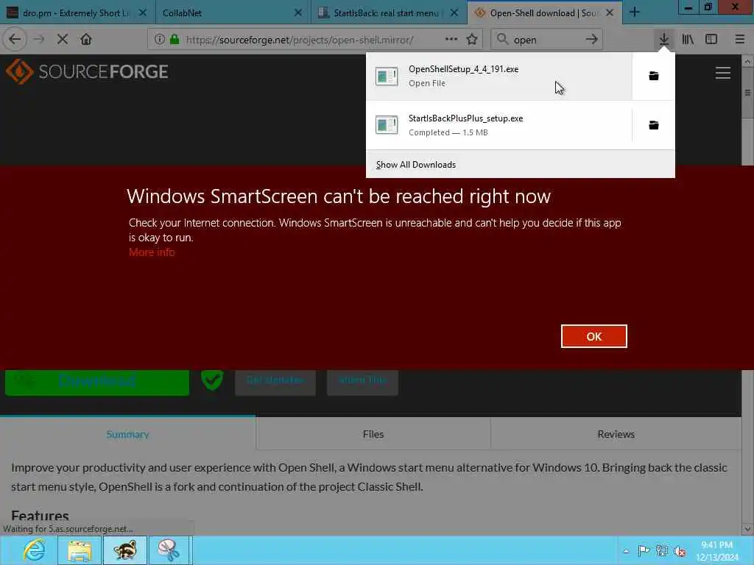Open containing folder for OpenShellSetup_4_4_191.exe
The width and height of the screenshot is (754, 565).
[x=654, y=76]
